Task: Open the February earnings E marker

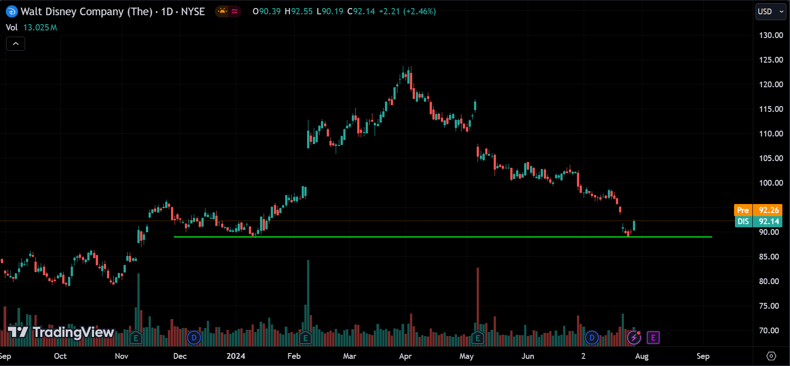Action: (x=306, y=338)
